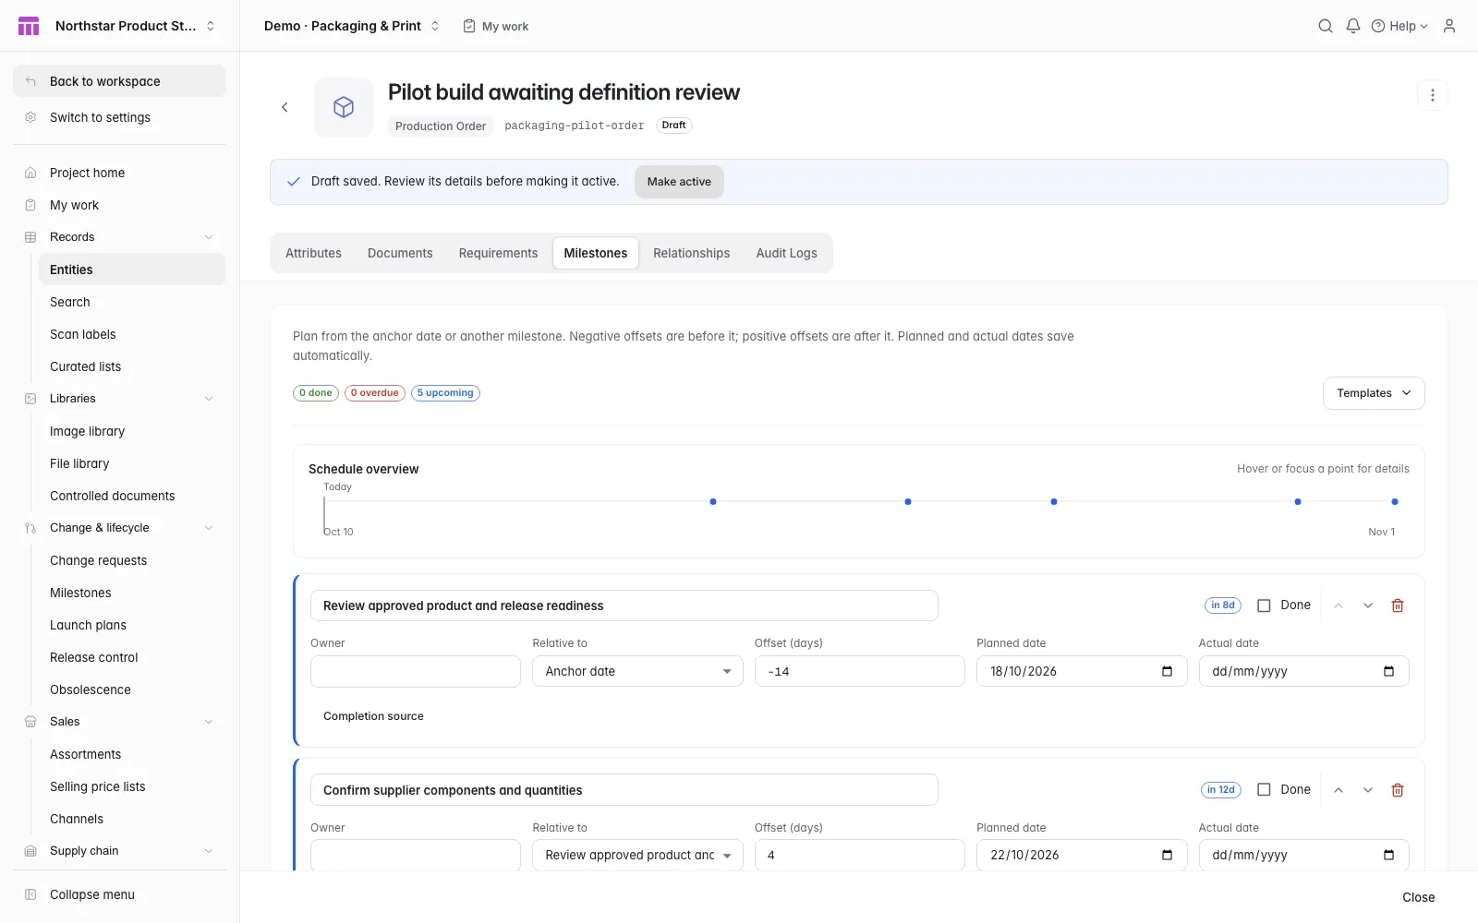Viewport: 1478px width, 923px height.
Task: Click the Supply chain section icon
Action: click(x=30, y=851)
